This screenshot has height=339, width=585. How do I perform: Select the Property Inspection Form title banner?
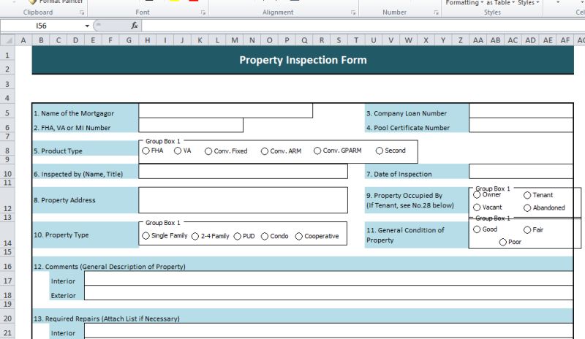tap(303, 60)
